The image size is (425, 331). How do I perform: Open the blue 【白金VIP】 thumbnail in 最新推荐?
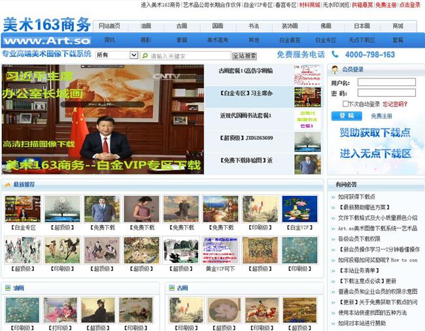pos(299,209)
